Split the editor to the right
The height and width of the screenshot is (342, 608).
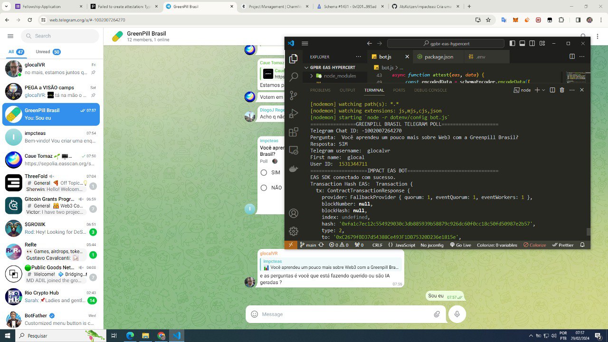pyautogui.click(x=572, y=57)
